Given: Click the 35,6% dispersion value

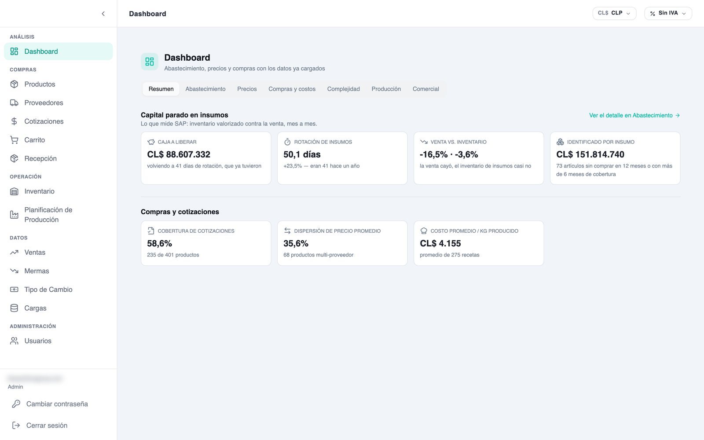Looking at the screenshot, I should tap(296, 243).
